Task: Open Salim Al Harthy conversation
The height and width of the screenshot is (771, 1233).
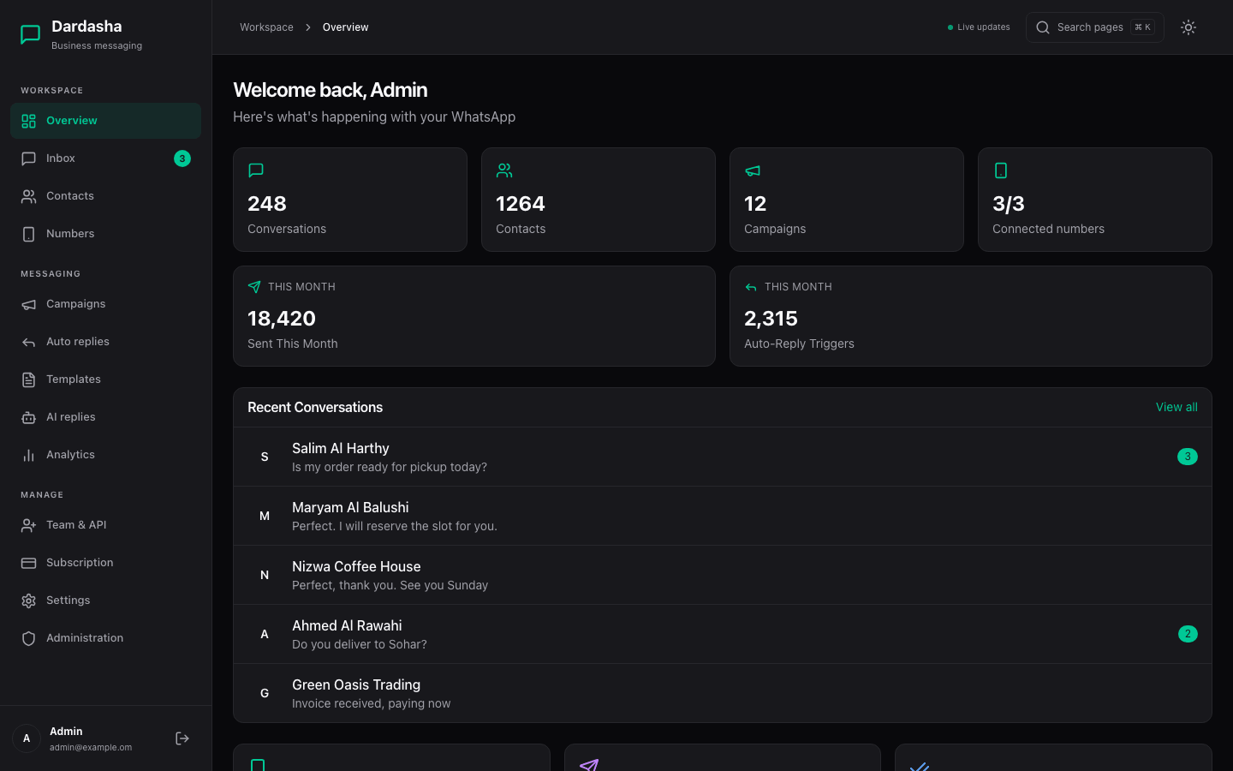Action: [x=723, y=457]
